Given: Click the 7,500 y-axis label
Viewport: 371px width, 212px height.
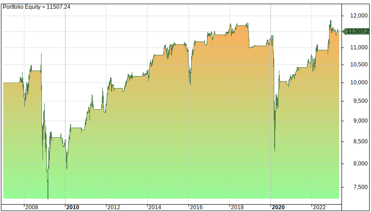Looking at the screenshot, I should (x=360, y=187).
